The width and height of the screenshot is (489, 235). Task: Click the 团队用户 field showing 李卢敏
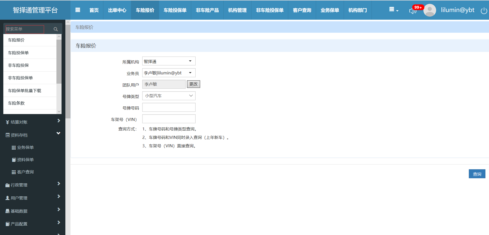coord(164,84)
